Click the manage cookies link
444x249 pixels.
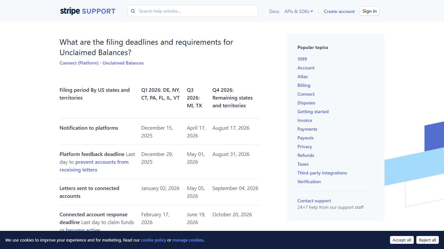(x=188, y=240)
